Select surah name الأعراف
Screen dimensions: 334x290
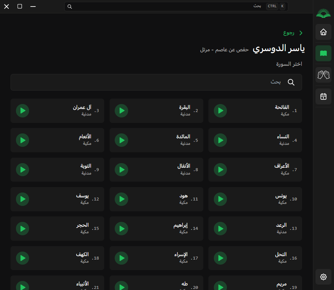click(x=282, y=166)
